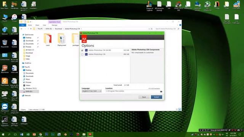Open the Language dropdown in installer

click(x=91, y=91)
